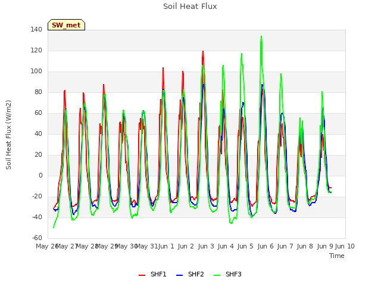Click the y-axis label 80
The height and width of the screenshot is (286, 381).
[x=38, y=92]
